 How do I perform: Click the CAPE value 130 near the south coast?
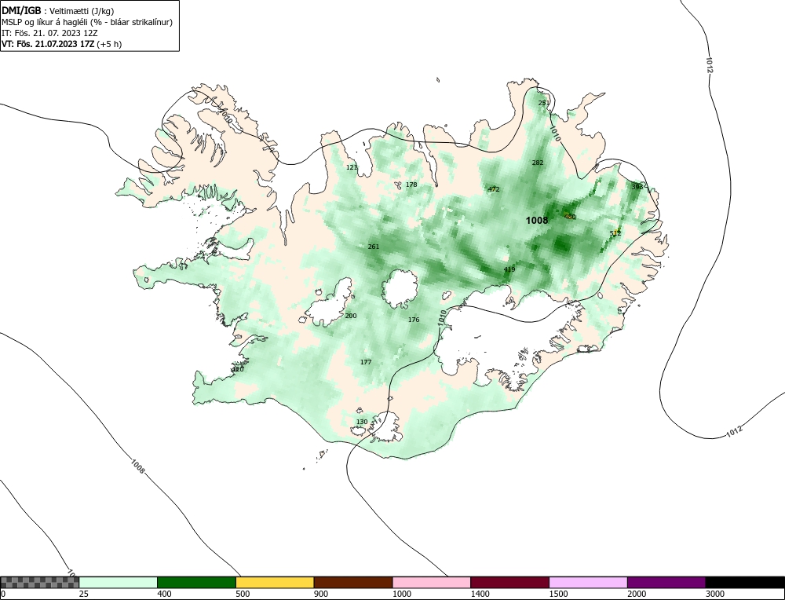coord(362,422)
